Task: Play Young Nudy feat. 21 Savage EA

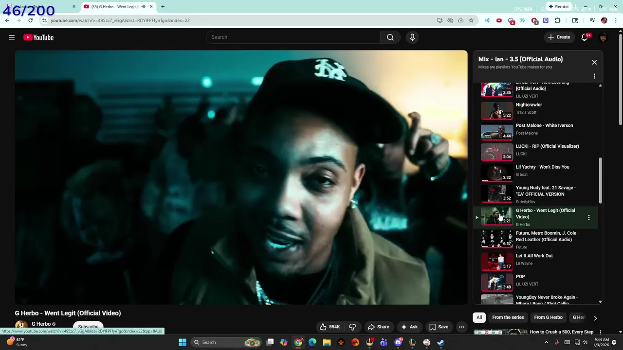Action: 535,193
